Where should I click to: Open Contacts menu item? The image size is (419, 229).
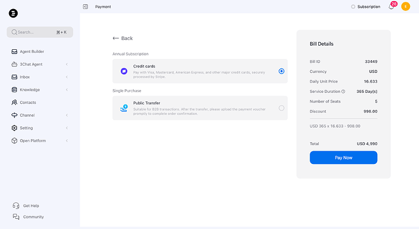[x=40, y=102]
